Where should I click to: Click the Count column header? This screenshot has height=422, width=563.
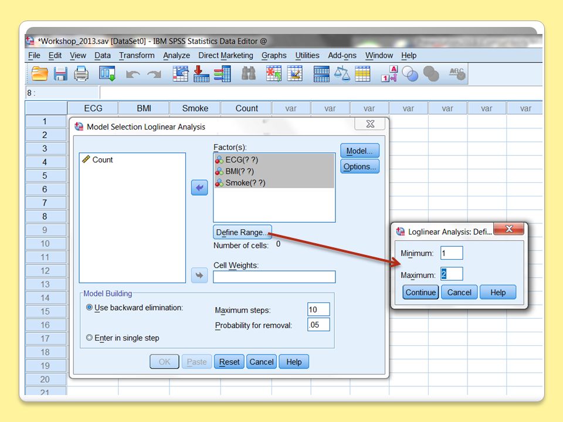pos(246,108)
